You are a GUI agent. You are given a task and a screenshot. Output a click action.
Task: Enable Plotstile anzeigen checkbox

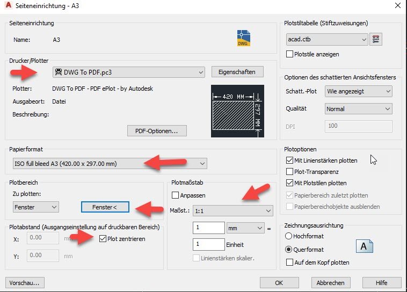[x=289, y=54]
